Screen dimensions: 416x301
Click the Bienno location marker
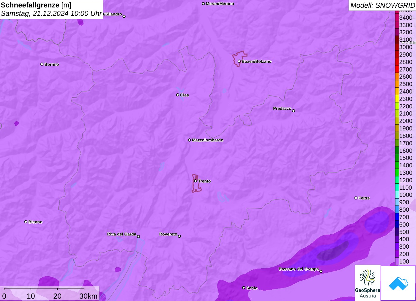click(x=26, y=222)
